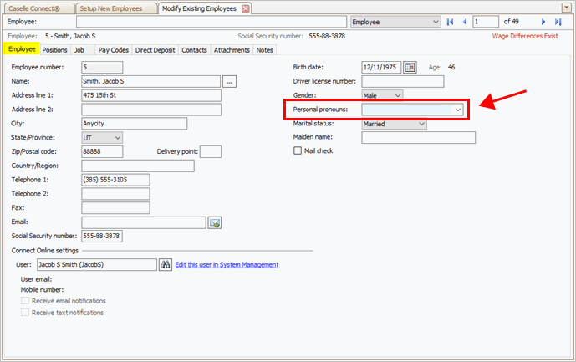The height and width of the screenshot is (362, 576).
Task: Search user with binoculars icon
Action: coord(166,264)
